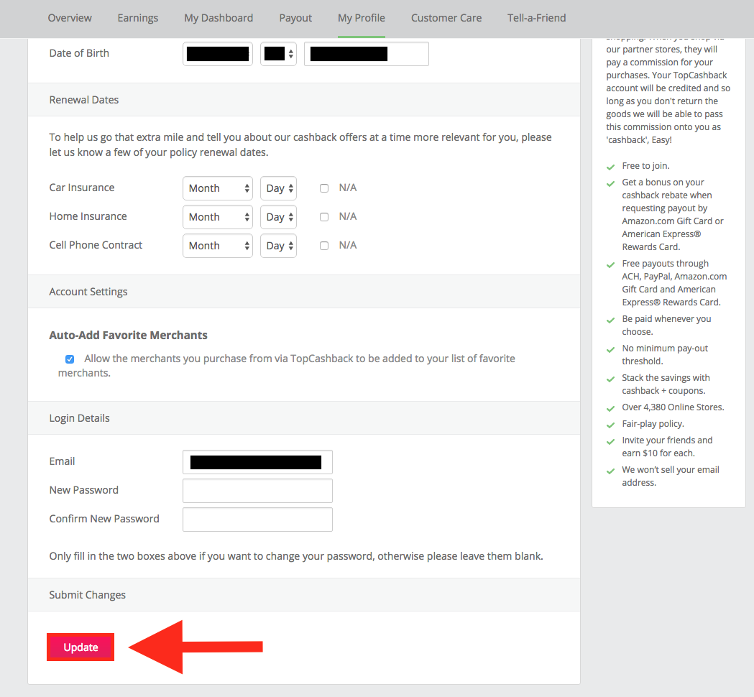The image size is (754, 697).
Task: Click the Confirm New Password field
Action: pyautogui.click(x=257, y=520)
